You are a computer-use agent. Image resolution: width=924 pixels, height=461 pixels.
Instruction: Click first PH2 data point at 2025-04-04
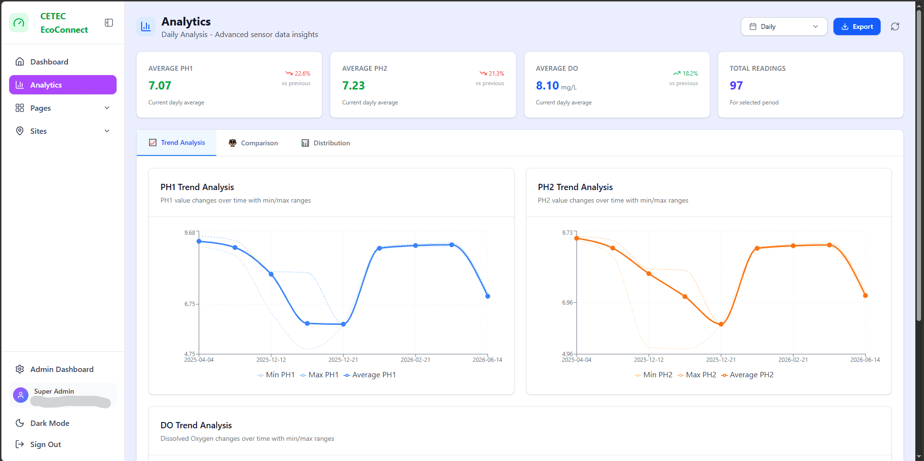[577, 238]
